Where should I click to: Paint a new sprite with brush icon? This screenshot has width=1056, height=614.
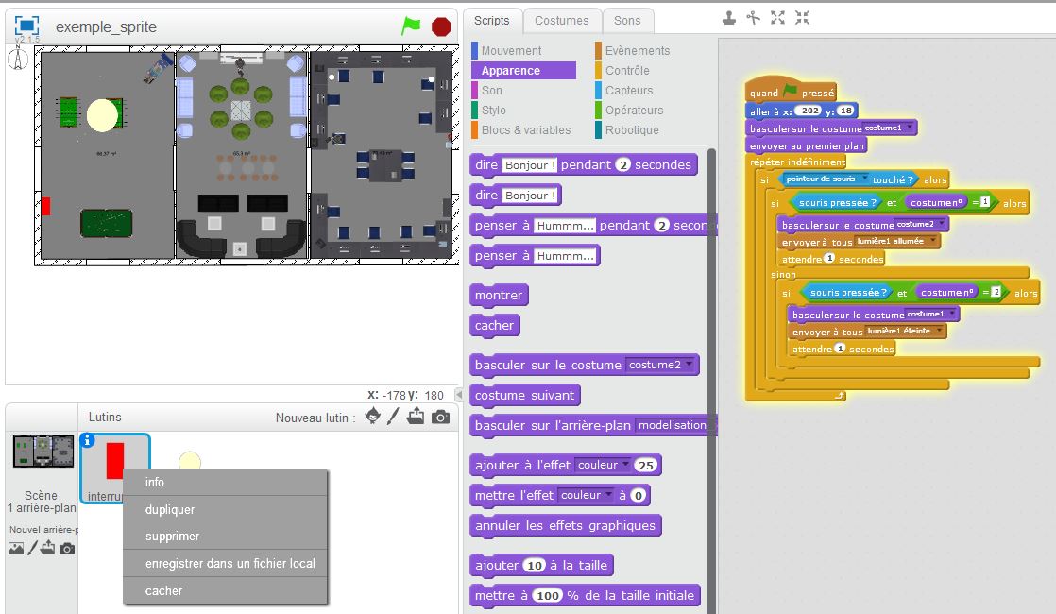tap(394, 417)
